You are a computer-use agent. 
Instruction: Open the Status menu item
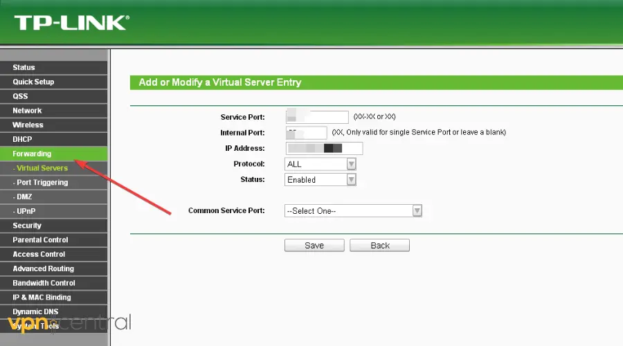click(53, 68)
